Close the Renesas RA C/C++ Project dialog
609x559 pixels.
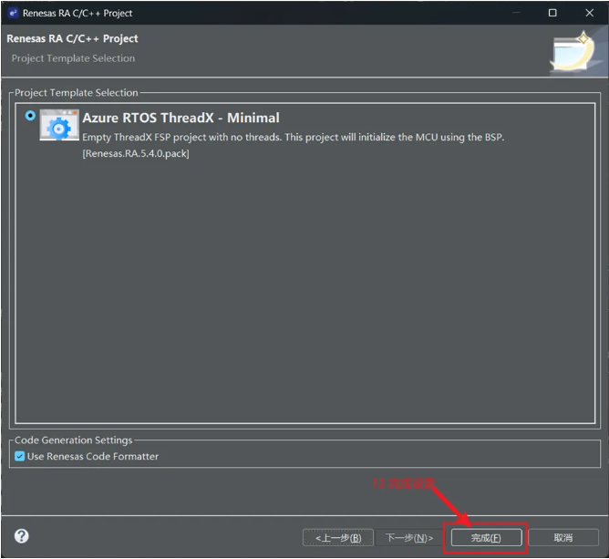(x=589, y=13)
